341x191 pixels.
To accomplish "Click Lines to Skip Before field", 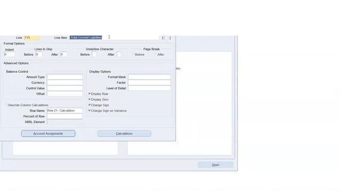I will pos(39,54).
